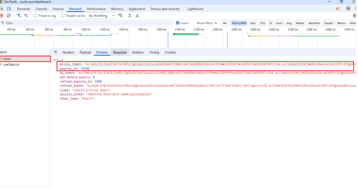Open network panel settings gear

coord(355,15)
